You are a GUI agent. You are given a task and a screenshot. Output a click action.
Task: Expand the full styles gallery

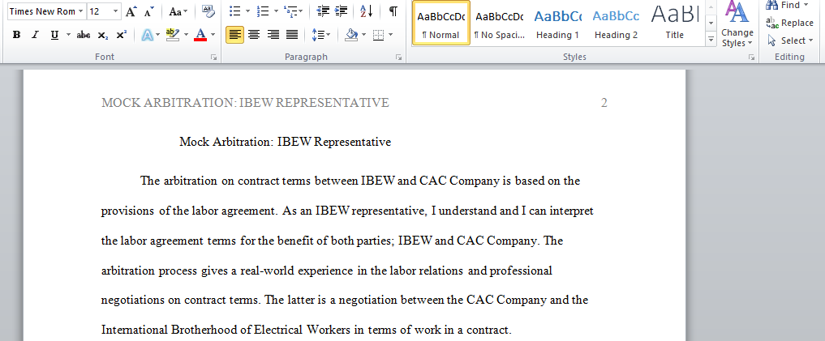(711, 39)
